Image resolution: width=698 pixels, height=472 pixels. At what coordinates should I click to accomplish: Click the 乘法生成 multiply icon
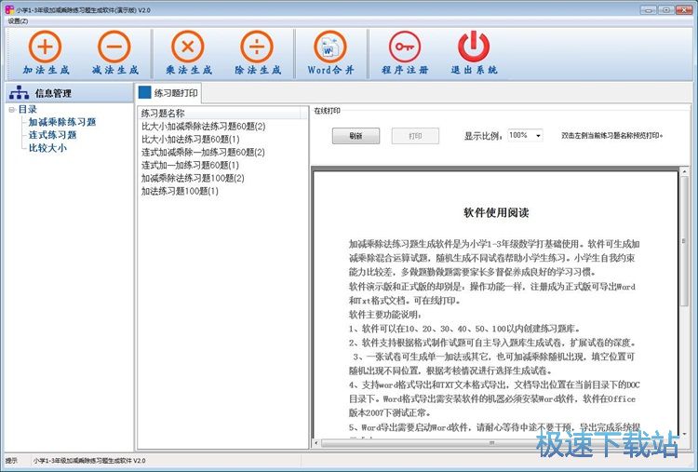[x=188, y=47]
